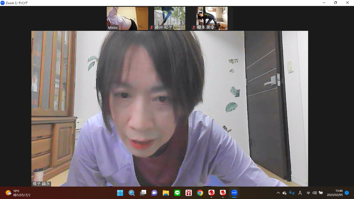The height and width of the screenshot is (199, 354).
Task: Open the Windows Start menu
Action: pos(120,193)
